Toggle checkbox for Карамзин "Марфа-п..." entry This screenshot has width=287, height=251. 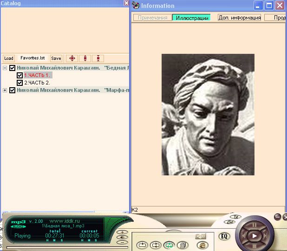13,90
